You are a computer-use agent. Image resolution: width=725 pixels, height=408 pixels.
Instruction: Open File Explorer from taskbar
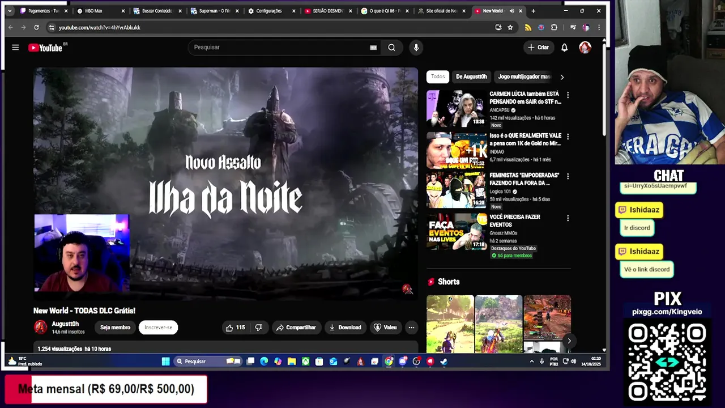click(x=291, y=362)
